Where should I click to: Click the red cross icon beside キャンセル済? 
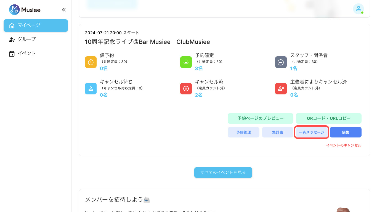[x=186, y=89]
